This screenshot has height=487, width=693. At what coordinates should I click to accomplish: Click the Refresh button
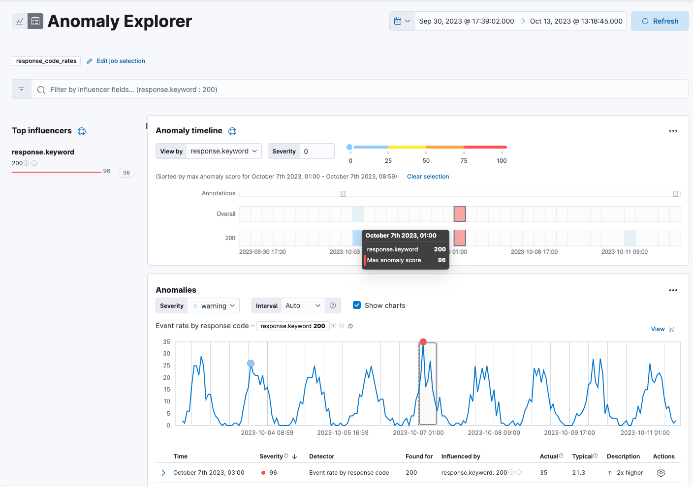pos(660,21)
